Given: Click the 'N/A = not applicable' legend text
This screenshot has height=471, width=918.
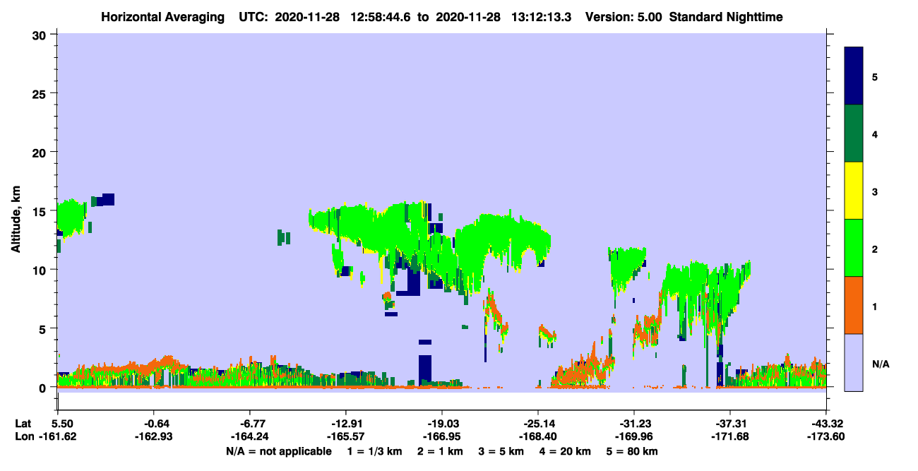Looking at the screenshot, I should click(279, 451).
